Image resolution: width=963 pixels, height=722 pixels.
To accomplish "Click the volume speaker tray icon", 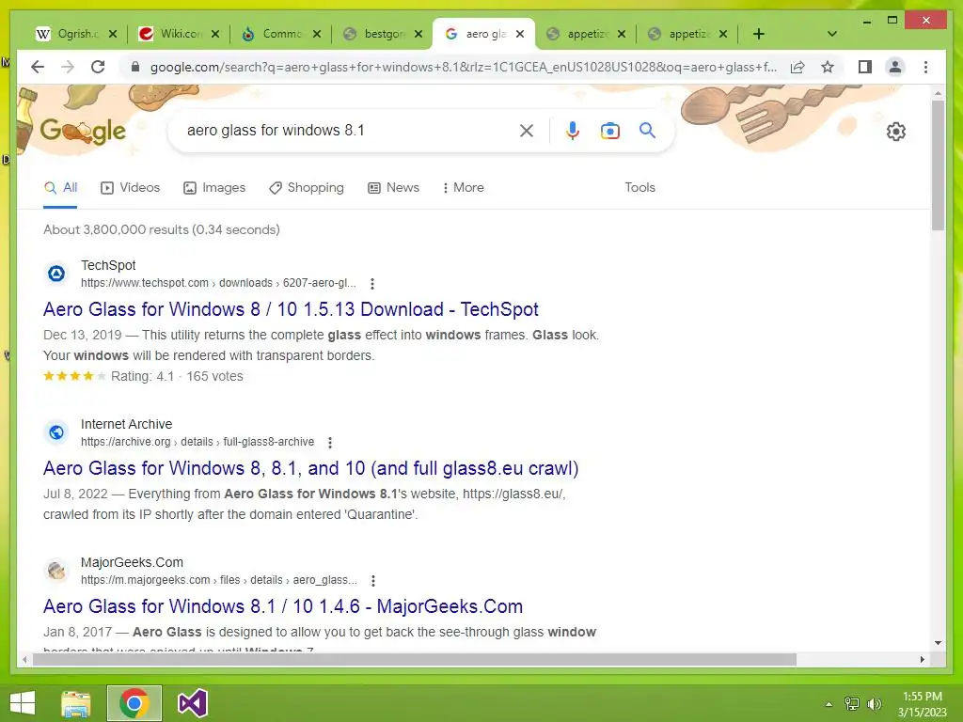I will click(874, 704).
